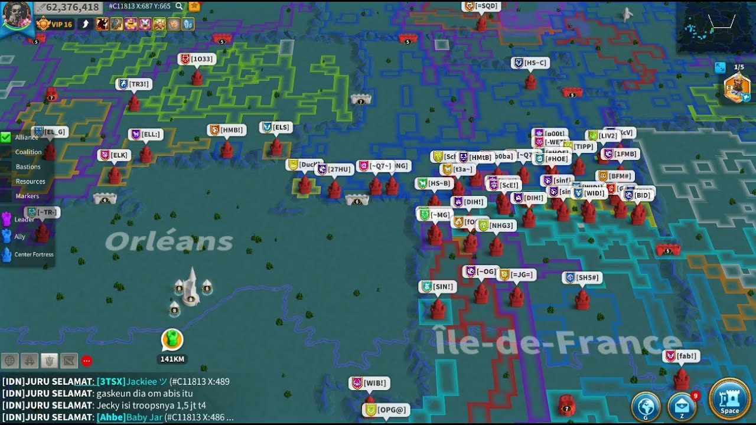
Task: Select the [~TR-] alliance marker
Action: (x=42, y=212)
